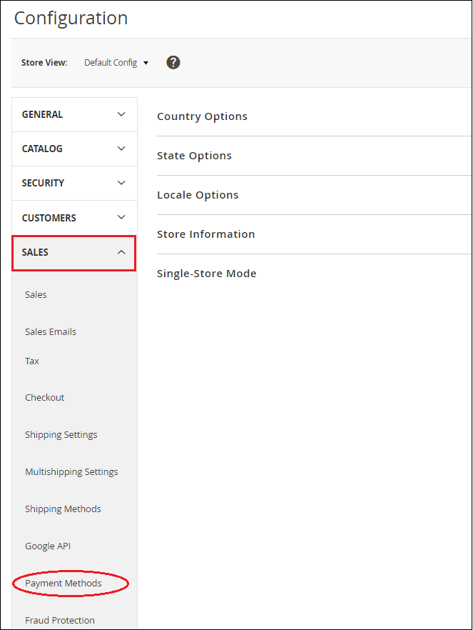
Task: Expand the Country Options section
Action: [203, 116]
